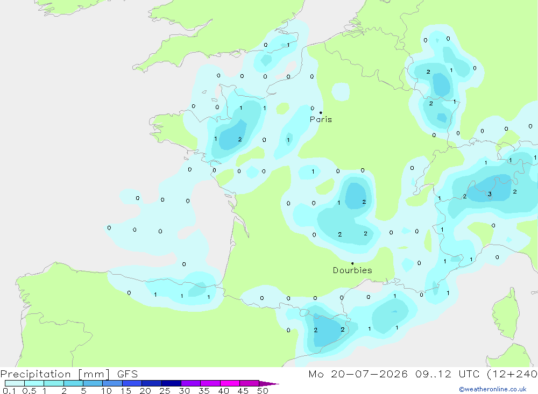
Task: Click the '(12+240' forecast offset text
Action: 512,374
